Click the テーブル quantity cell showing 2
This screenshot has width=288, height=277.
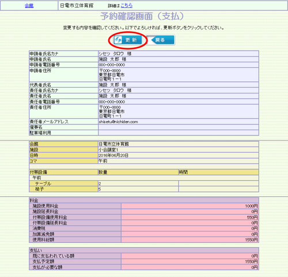(x=138, y=184)
